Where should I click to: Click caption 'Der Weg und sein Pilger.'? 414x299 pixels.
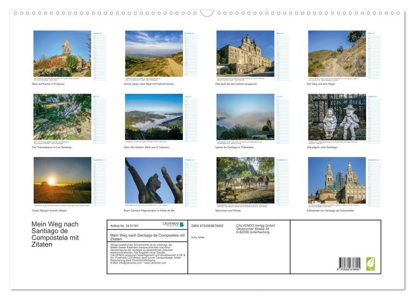pyautogui.click(x=321, y=84)
